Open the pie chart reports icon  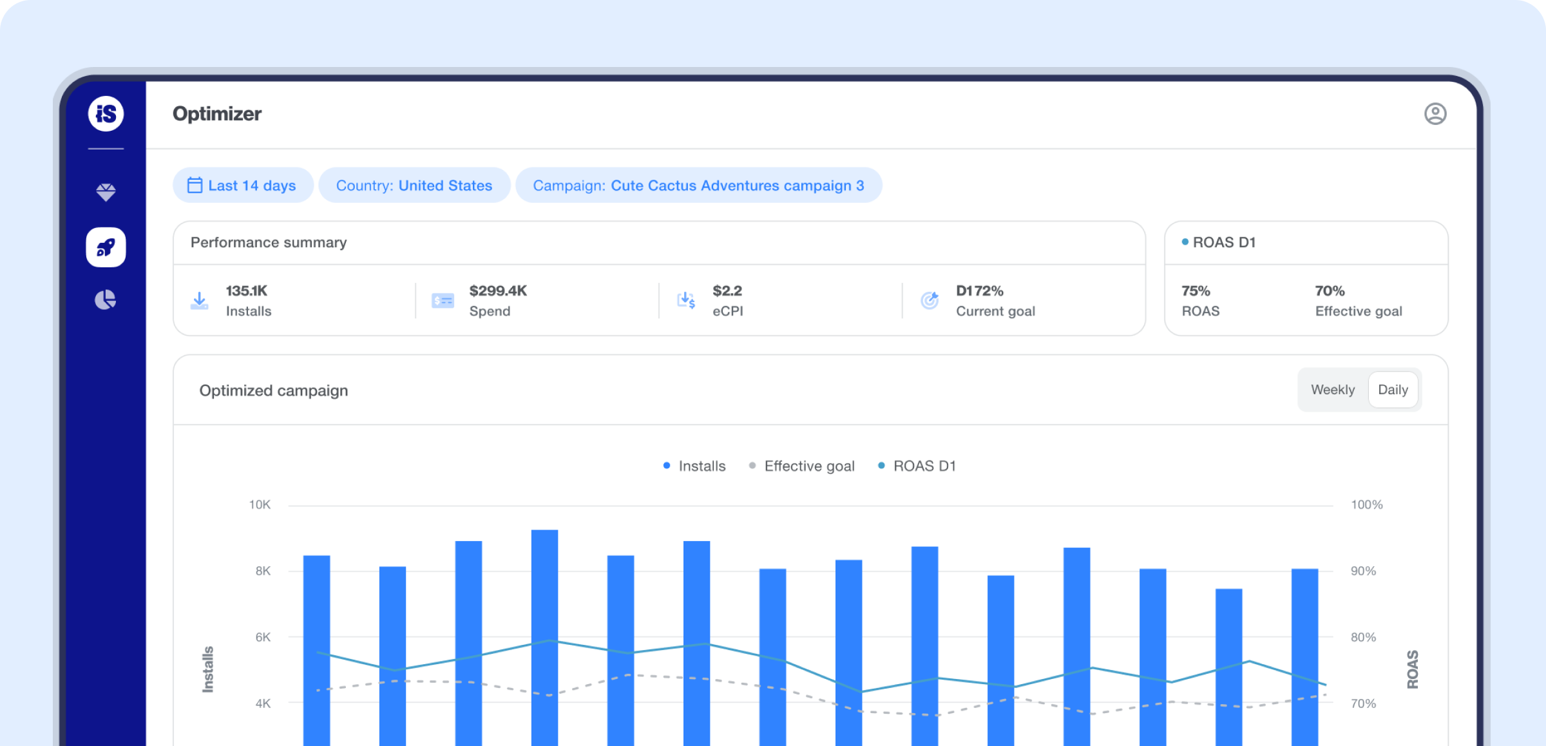(106, 300)
